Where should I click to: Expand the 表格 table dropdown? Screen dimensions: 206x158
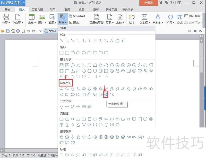pos(32,19)
